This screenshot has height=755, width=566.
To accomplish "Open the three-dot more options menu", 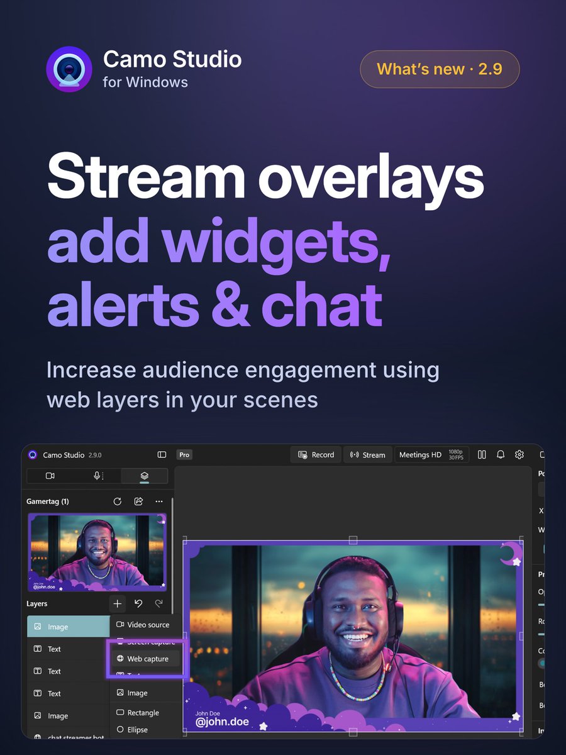I will point(159,501).
